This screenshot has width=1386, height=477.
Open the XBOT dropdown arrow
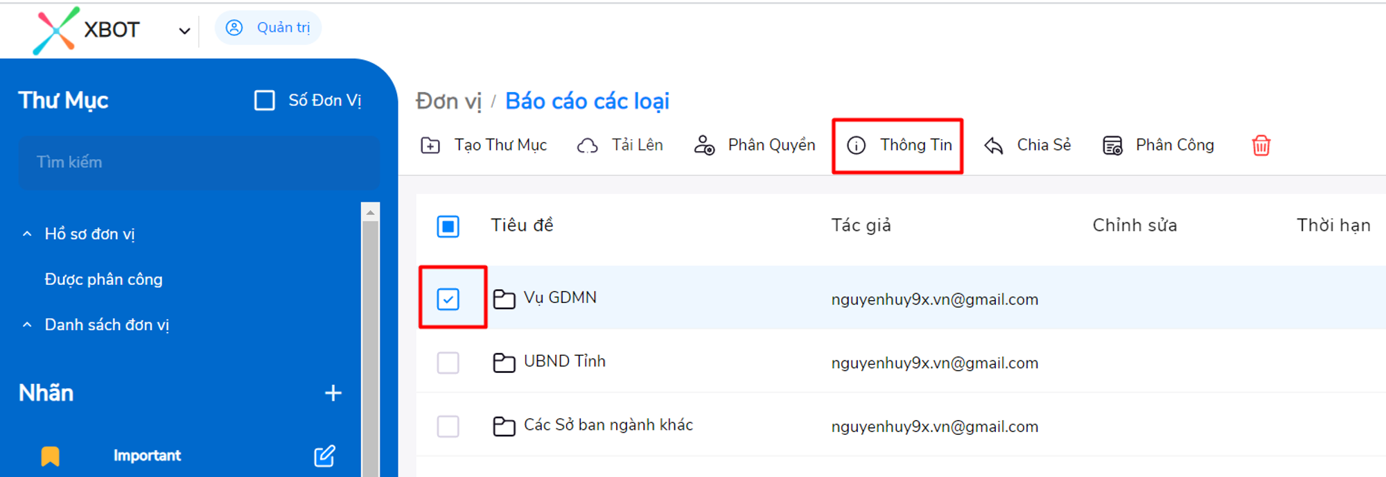coord(184,31)
